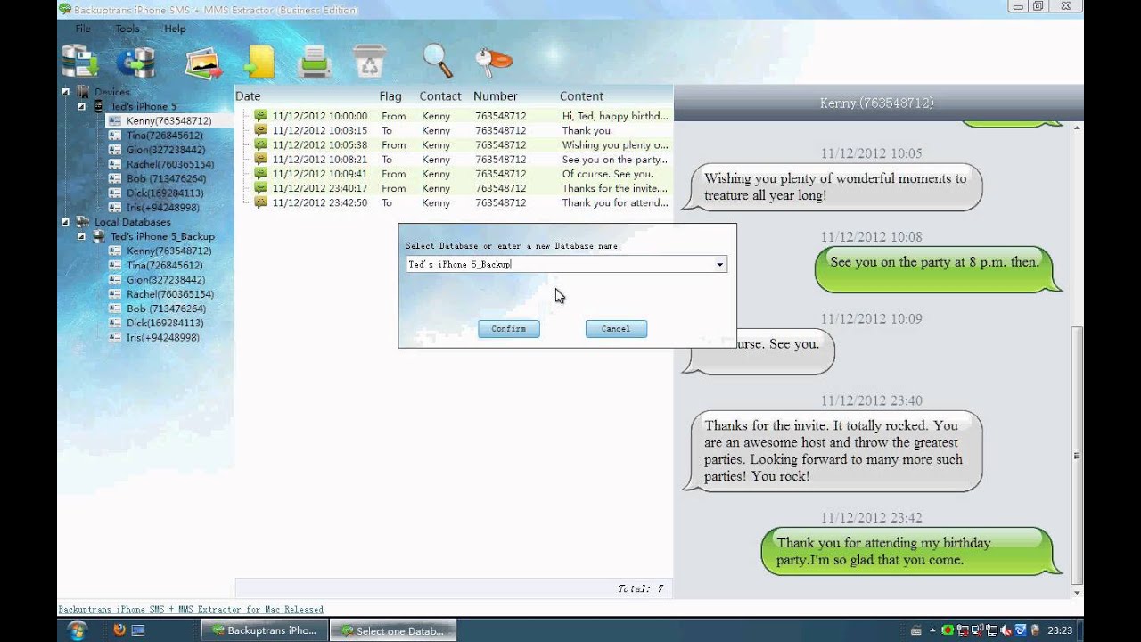The width and height of the screenshot is (1141, 642).
Task: Click the coffee cup tray icon
Action: point(1033,630)
